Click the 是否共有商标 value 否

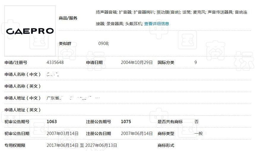tap(197, 122)
